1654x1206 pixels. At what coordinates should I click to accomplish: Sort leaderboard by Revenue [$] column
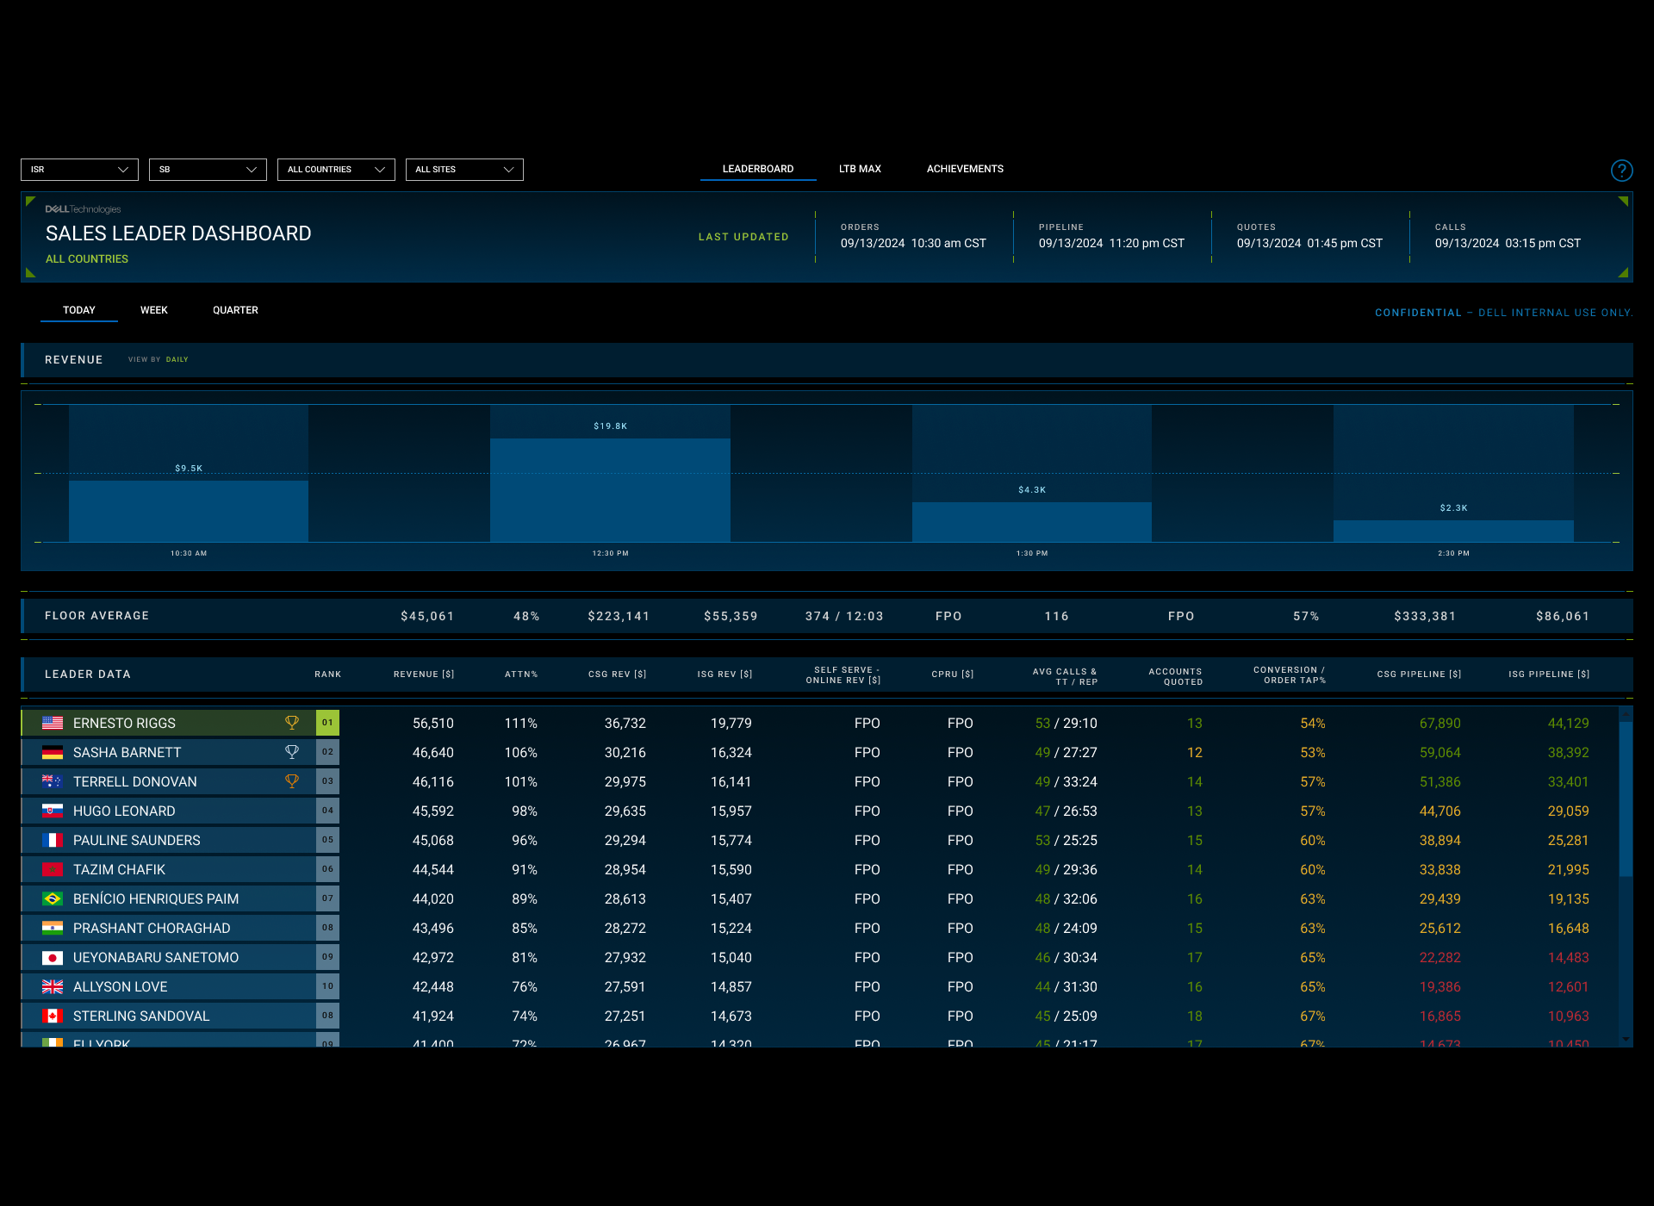424,674
